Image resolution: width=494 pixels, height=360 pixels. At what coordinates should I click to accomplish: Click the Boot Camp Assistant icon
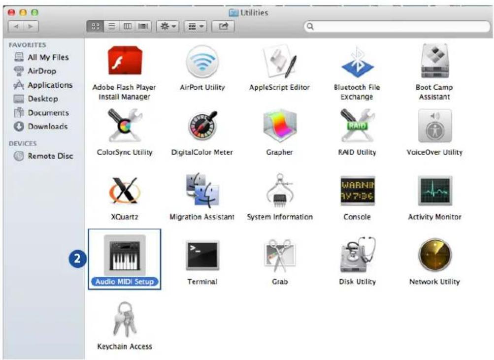coord(435,61)
